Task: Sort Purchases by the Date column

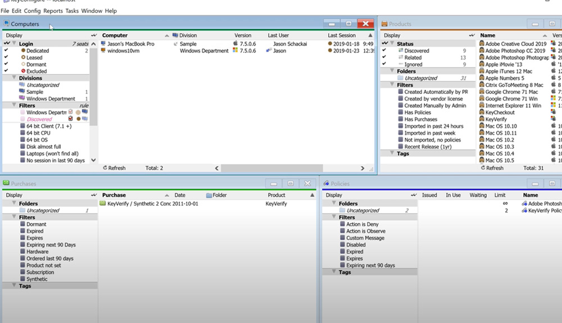Action: point(180,195)
